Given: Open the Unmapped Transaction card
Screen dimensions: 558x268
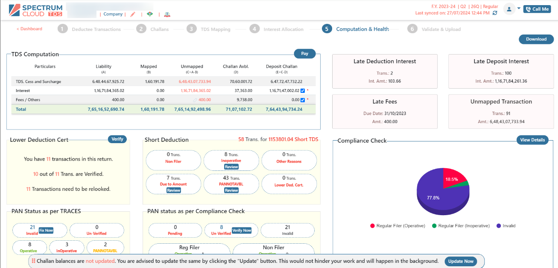Looking at the screenshot, I should pos(501,111).
